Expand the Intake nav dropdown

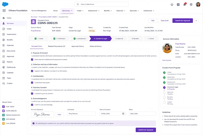83,11
